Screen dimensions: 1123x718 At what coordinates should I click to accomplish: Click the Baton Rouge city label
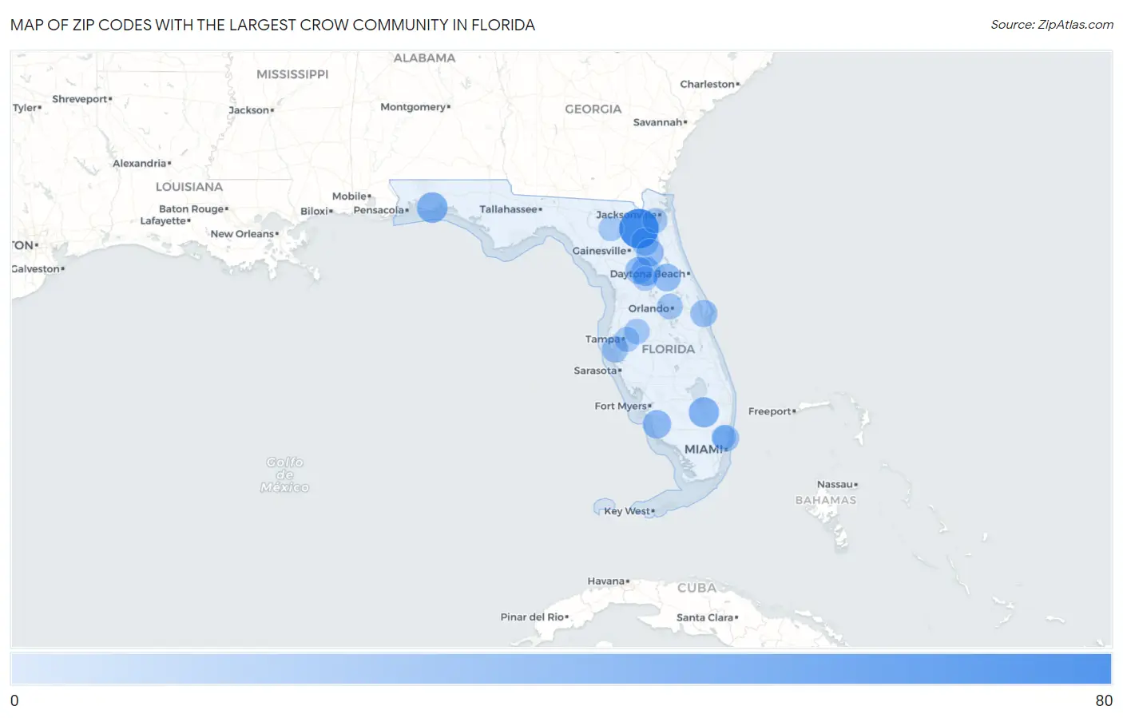191,209
